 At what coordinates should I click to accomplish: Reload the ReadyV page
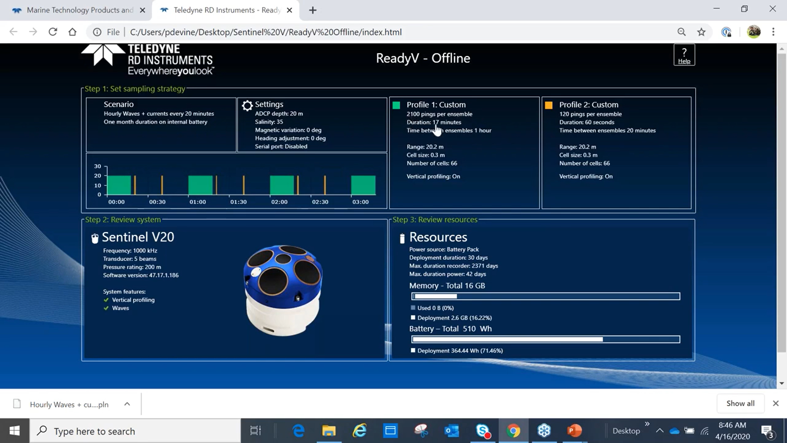click(x=53, y=32)
